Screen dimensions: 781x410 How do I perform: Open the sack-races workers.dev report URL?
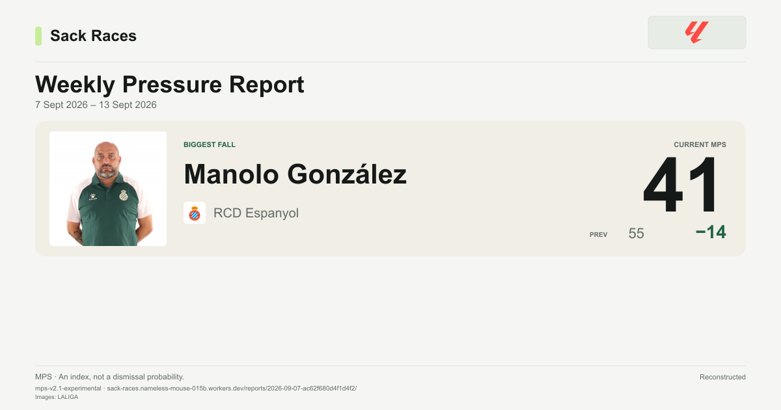click(x=232, y=388)
